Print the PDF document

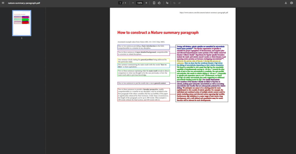(x=291, y=3)
